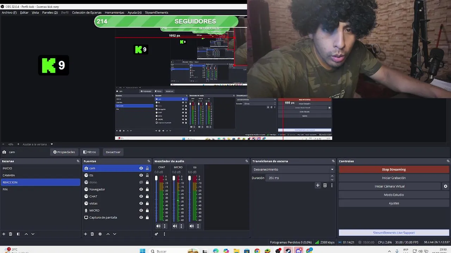The height and width of the screenshot is (253, 451).
Task: Move selected source up in Fuentes
Action: tap(108, 234)
